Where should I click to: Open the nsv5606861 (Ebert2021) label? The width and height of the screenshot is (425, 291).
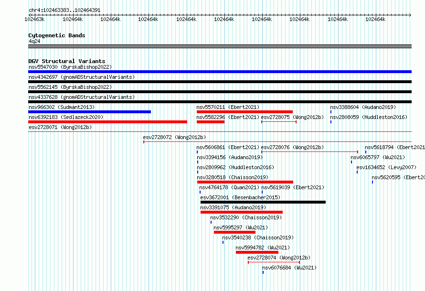[228, 147]
